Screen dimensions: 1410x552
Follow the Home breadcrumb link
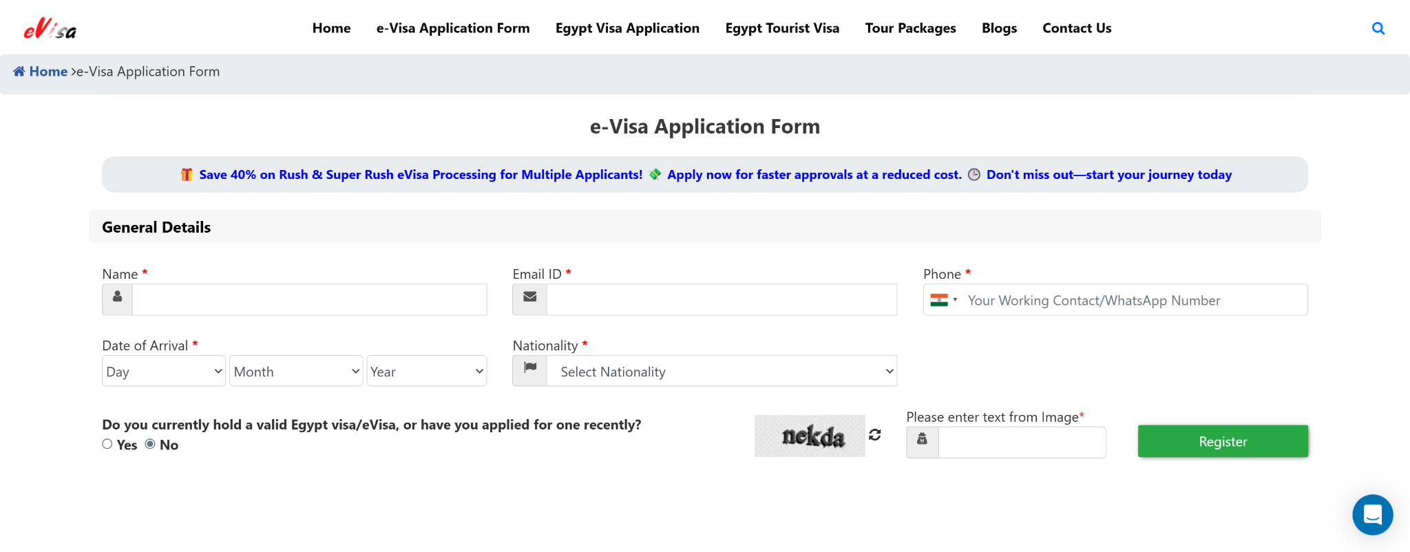tap(48, 72)
